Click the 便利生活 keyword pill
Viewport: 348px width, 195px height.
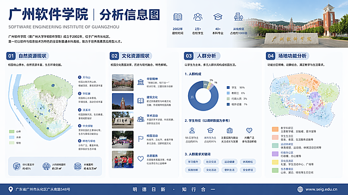pyautogui.click(x=229, y=170)
